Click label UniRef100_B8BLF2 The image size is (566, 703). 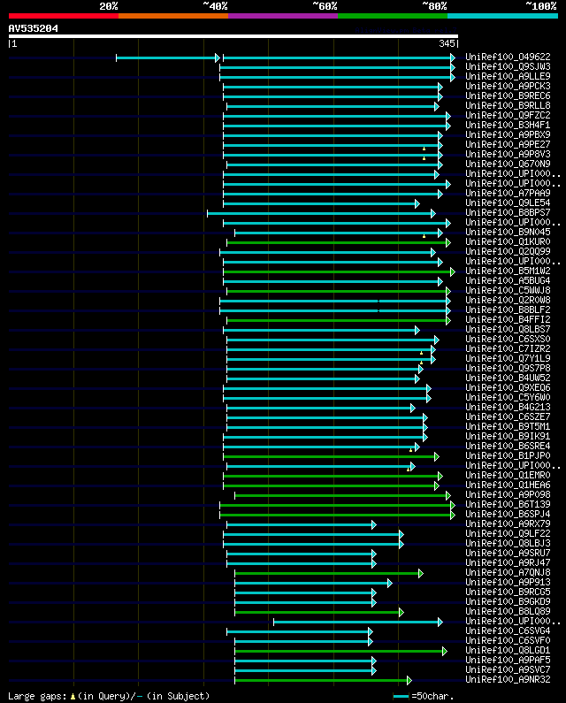pyautogui.click(x=508, y=309)
